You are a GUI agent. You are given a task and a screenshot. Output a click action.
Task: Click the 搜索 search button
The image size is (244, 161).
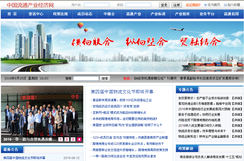click(105, 78)
